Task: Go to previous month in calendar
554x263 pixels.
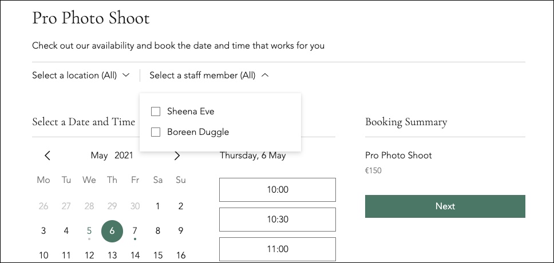Action: coord(48,156)
